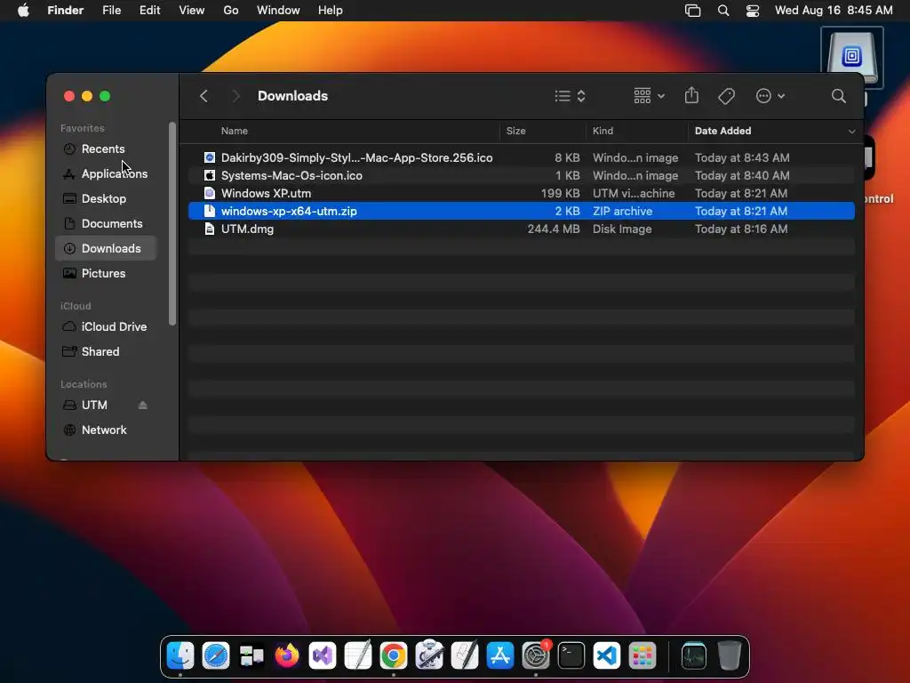Click the Finder window search magnifier
This screenshot has width=910, height=683.
tap(838, 96)
